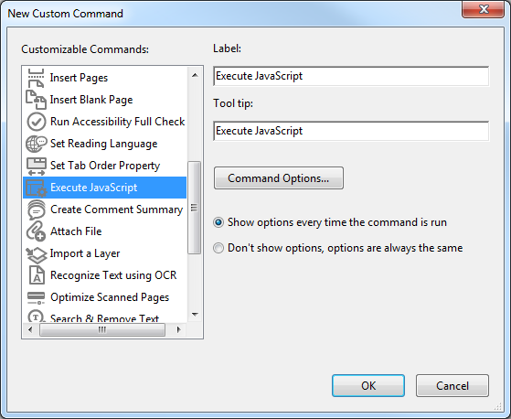Click the Create Comment Summary bubble icon
The height and width of the screenshot is (419, 511).
(37, 209)
